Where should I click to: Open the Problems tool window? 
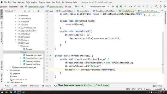[x=34, y=86]
